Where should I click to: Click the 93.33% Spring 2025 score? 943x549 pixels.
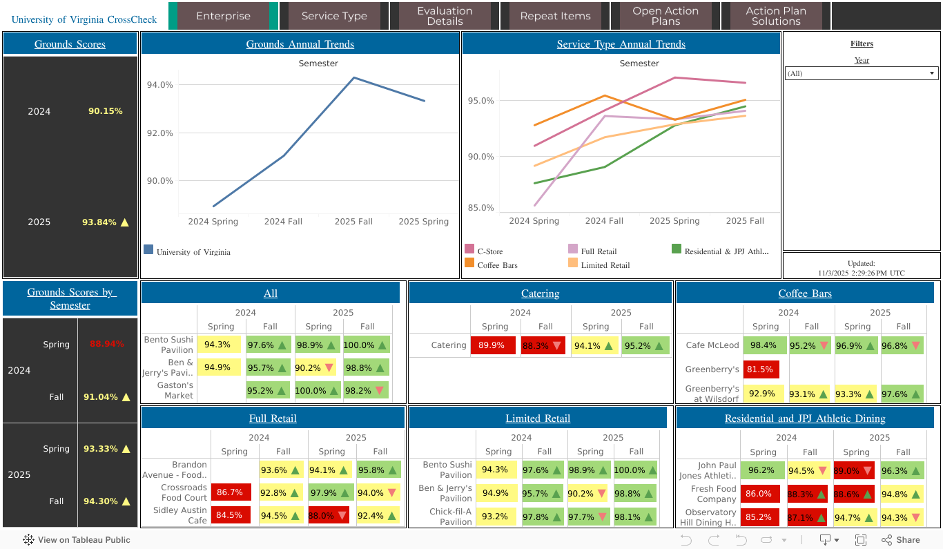tap(100, 449)
